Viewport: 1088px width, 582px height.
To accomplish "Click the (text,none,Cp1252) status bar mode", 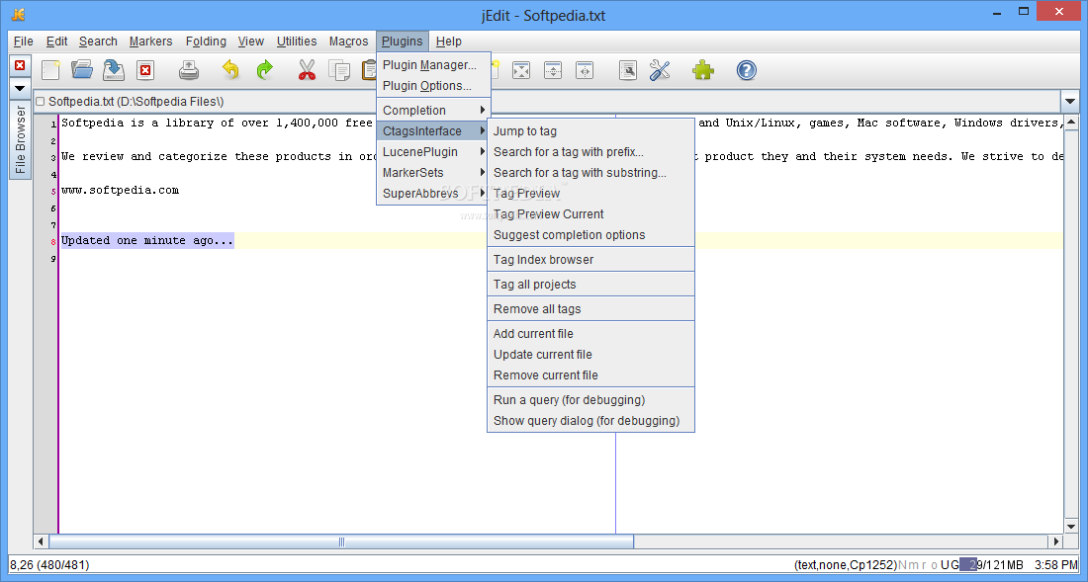I will click(847, 564).
